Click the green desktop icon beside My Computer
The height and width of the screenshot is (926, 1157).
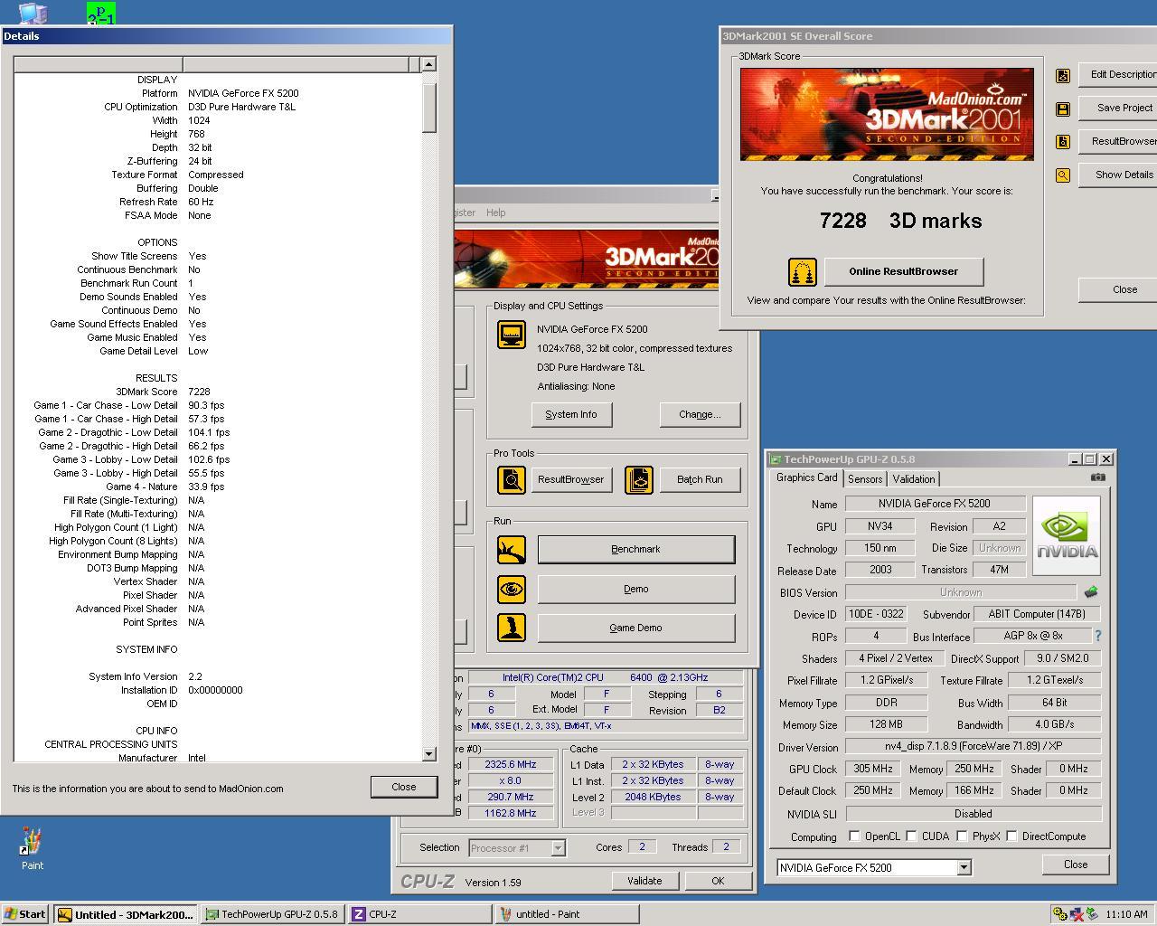[x=100, y=14]
